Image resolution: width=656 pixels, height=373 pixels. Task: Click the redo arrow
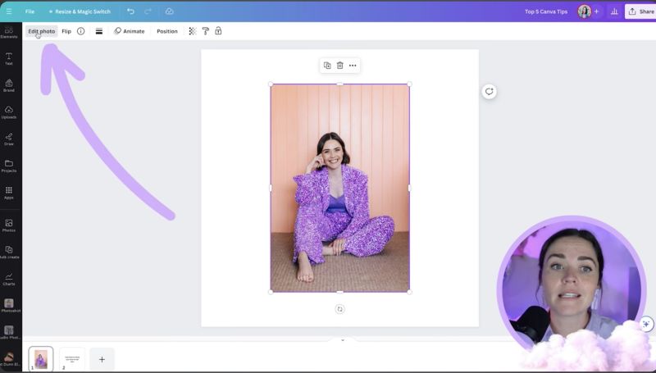[148, 11]
